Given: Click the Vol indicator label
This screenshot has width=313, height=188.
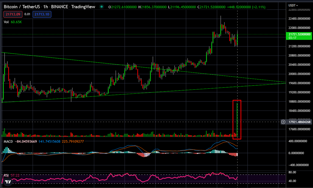Looking at the screenshot, I should click(x=6, y=22).
